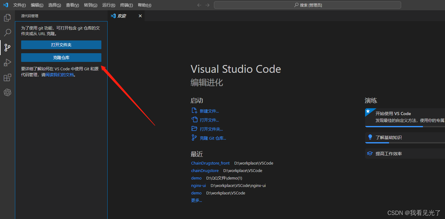Click the 编辑进化 subtitle text
445x219 pixels.
[207, 82]
